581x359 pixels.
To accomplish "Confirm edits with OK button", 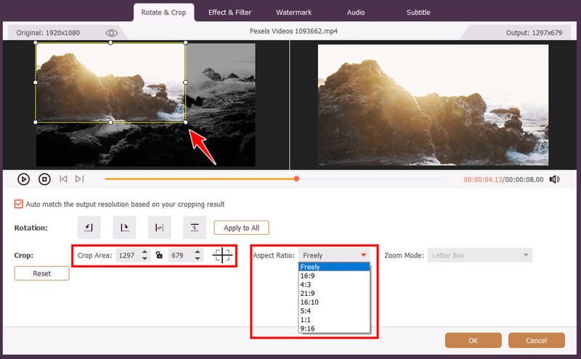I will point(474,340).
